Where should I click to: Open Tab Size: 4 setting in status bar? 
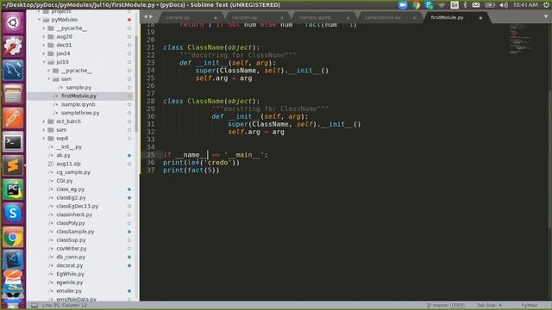[x=489, y=306]
